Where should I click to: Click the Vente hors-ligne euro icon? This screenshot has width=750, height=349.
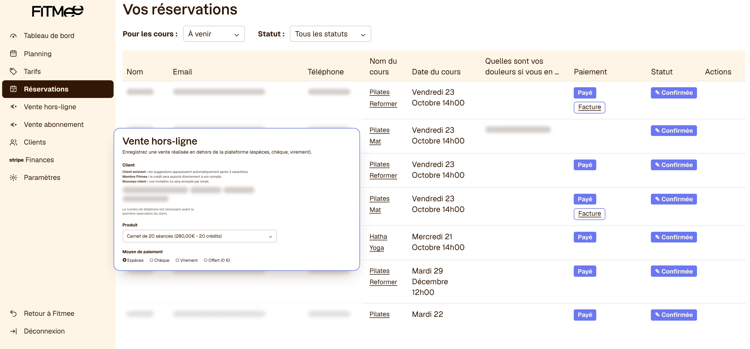point(13,107)
